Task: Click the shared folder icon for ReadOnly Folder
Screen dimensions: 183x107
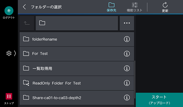Action: (x=26, y=83)
